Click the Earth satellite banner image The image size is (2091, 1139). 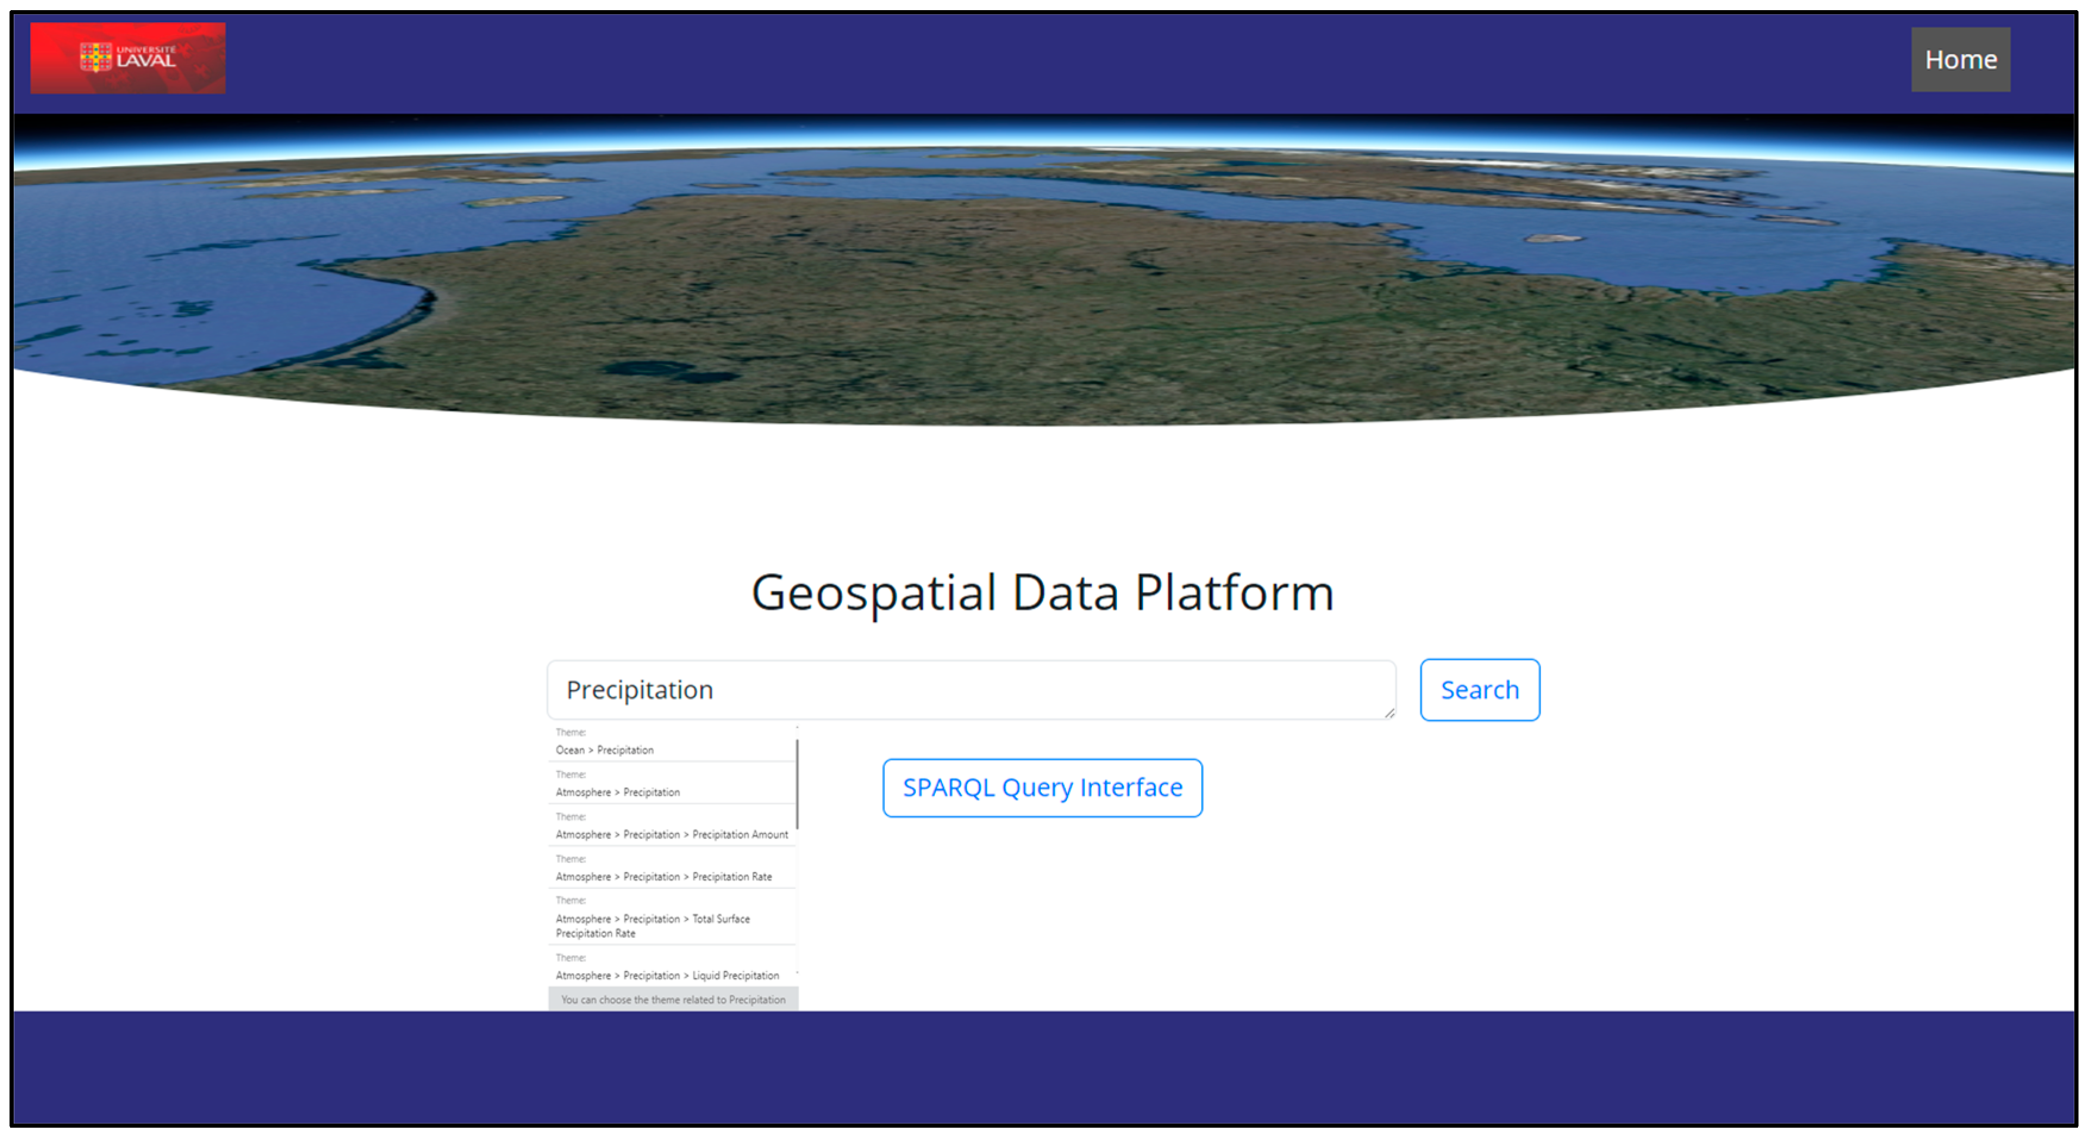point(1043,276)
